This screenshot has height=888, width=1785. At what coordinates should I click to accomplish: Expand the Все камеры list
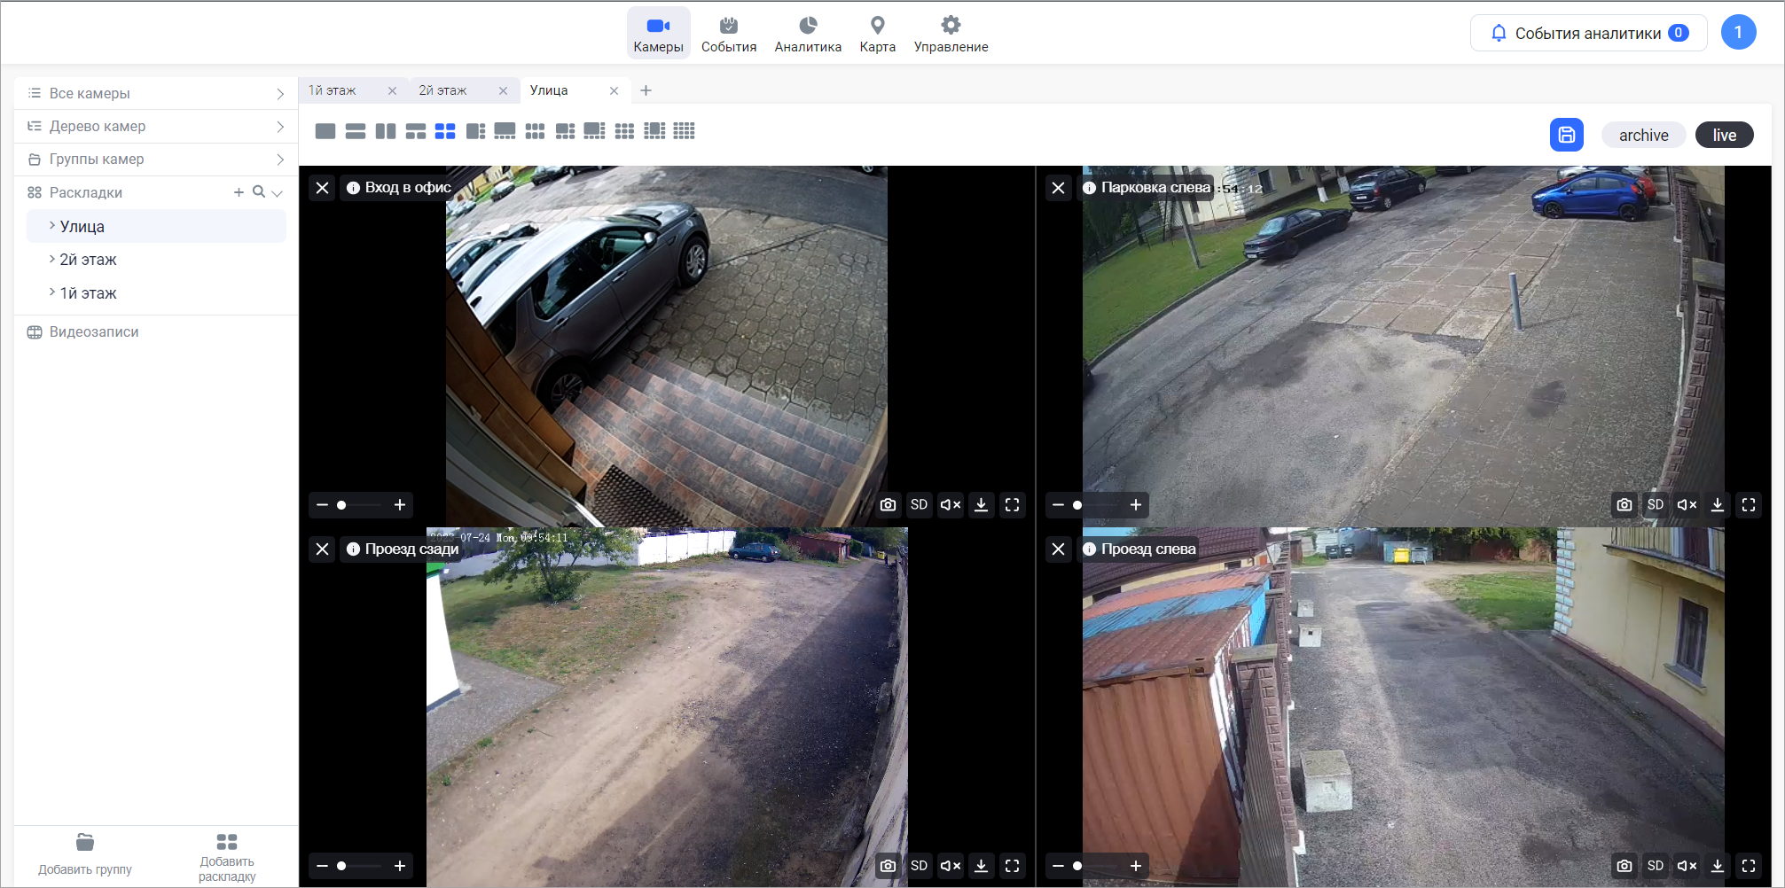pos(280,94)
